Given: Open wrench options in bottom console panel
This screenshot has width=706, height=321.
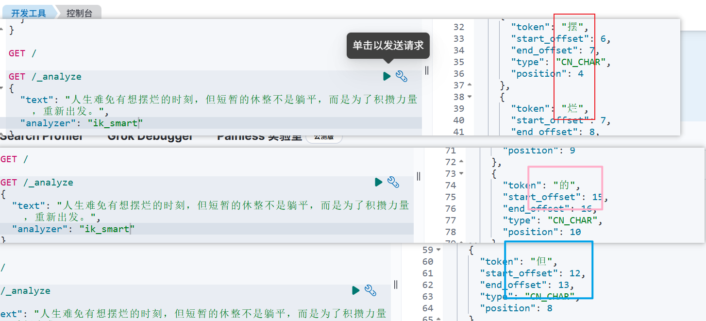Looking at the screenshot, I should coord(370,290).
